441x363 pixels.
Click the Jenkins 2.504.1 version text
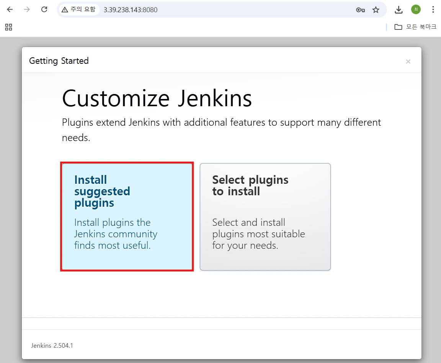[52, 345]
